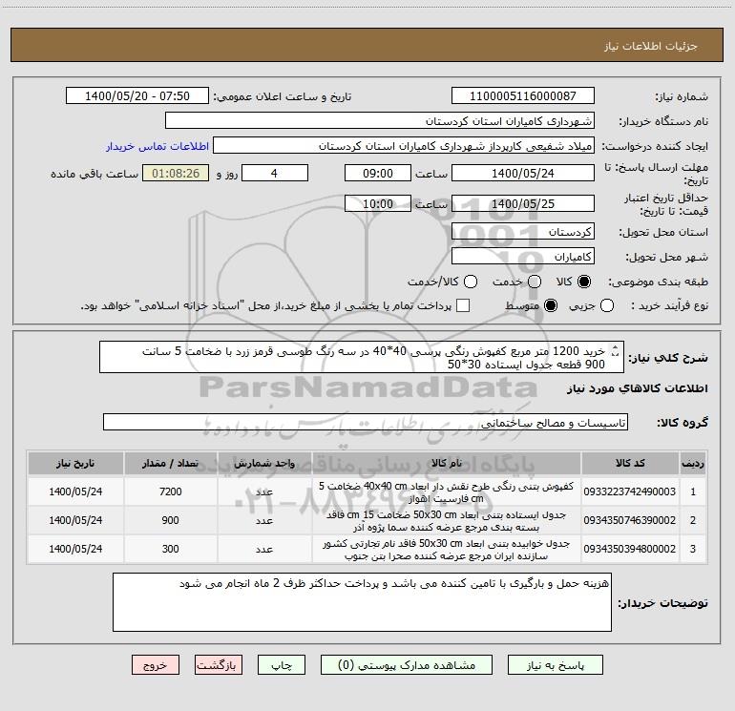Image resolution: width=735 pixels, height=711 pixels.
Task: Click product code 0933223742490003
Action: 630,491
